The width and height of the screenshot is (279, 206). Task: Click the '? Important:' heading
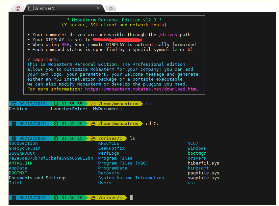click(x=43, y=60)
